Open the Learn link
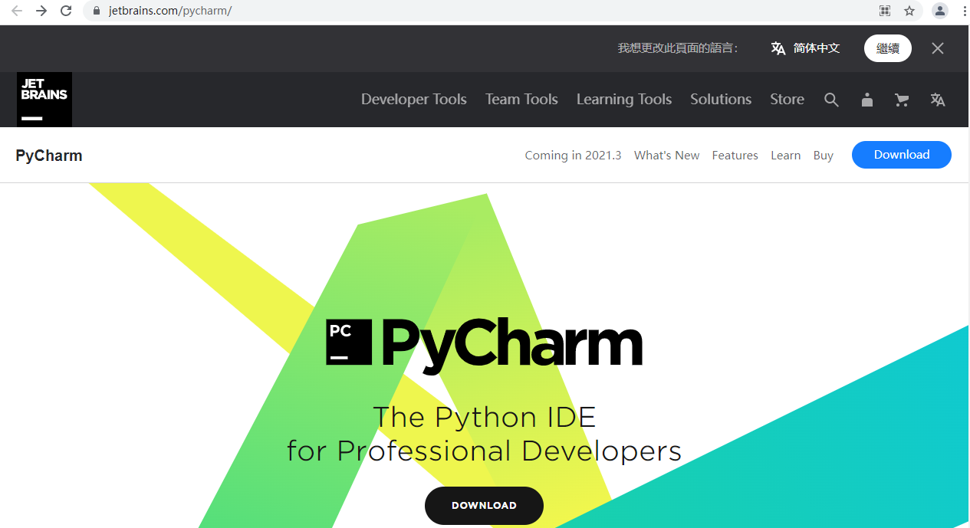The height and width of the screenshot is (528, 970). click(x=785, y=155)
